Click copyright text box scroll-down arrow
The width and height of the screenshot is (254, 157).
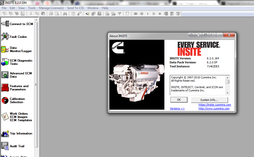[x=228, y=93]
